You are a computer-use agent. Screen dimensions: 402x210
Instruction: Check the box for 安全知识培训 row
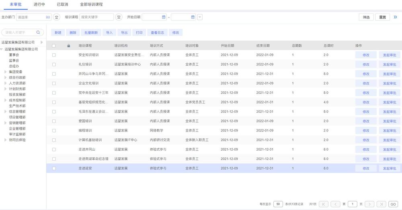(x=54, y=55)
